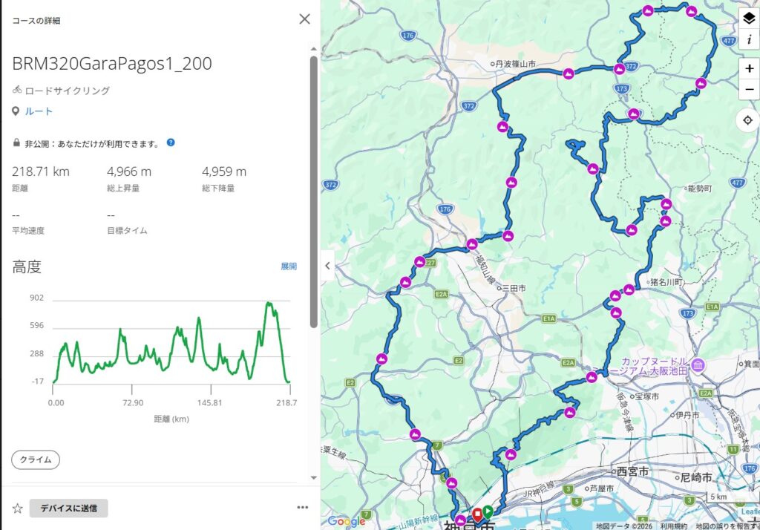
Task: Open the three-dot more options menu
Action: click(302, 508)
